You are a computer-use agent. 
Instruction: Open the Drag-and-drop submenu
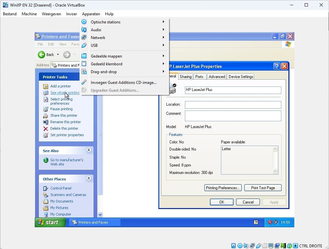[x=124, y=72]
